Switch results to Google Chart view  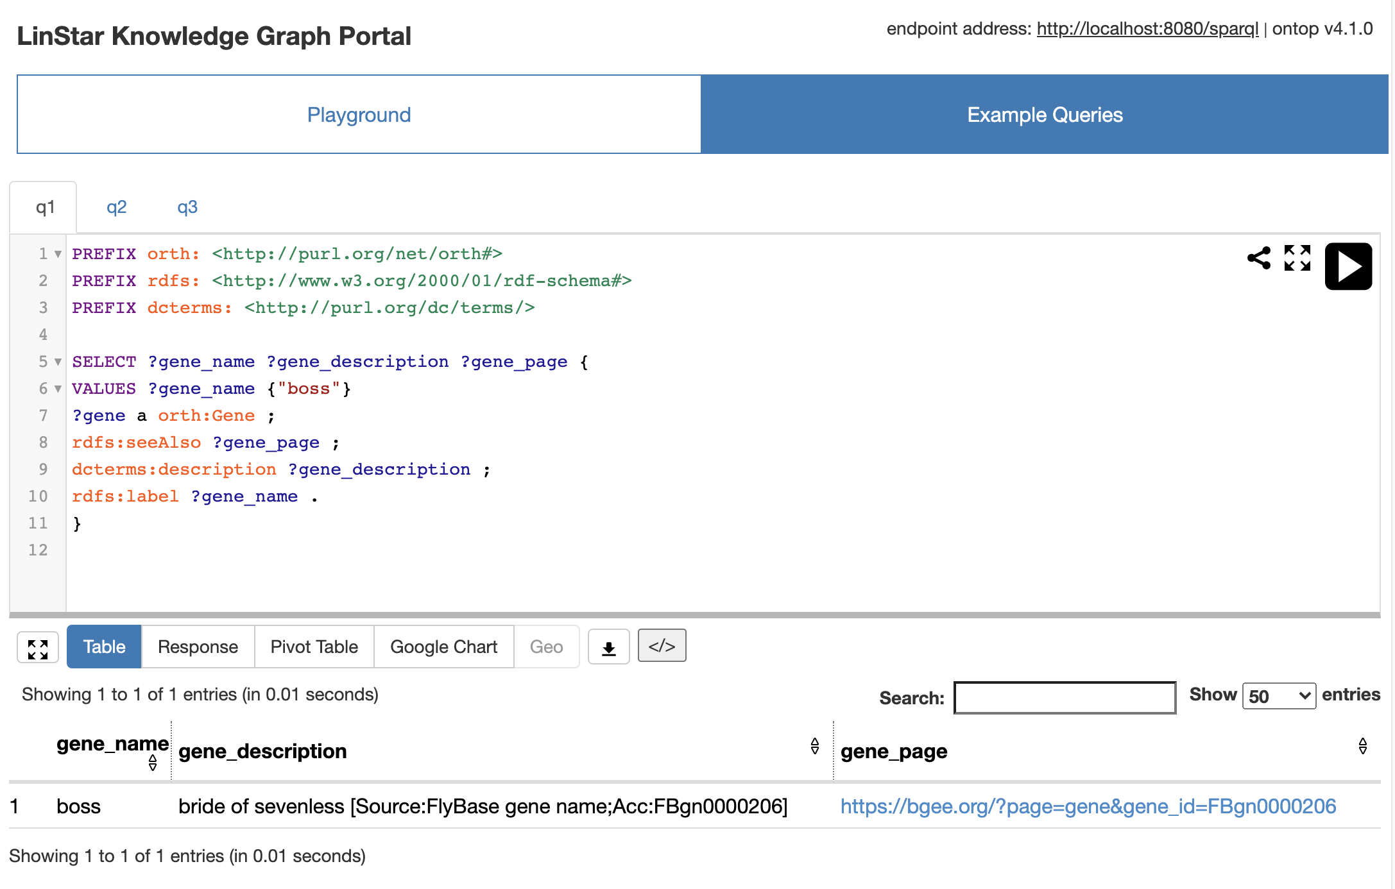click(x=443, y=647)
